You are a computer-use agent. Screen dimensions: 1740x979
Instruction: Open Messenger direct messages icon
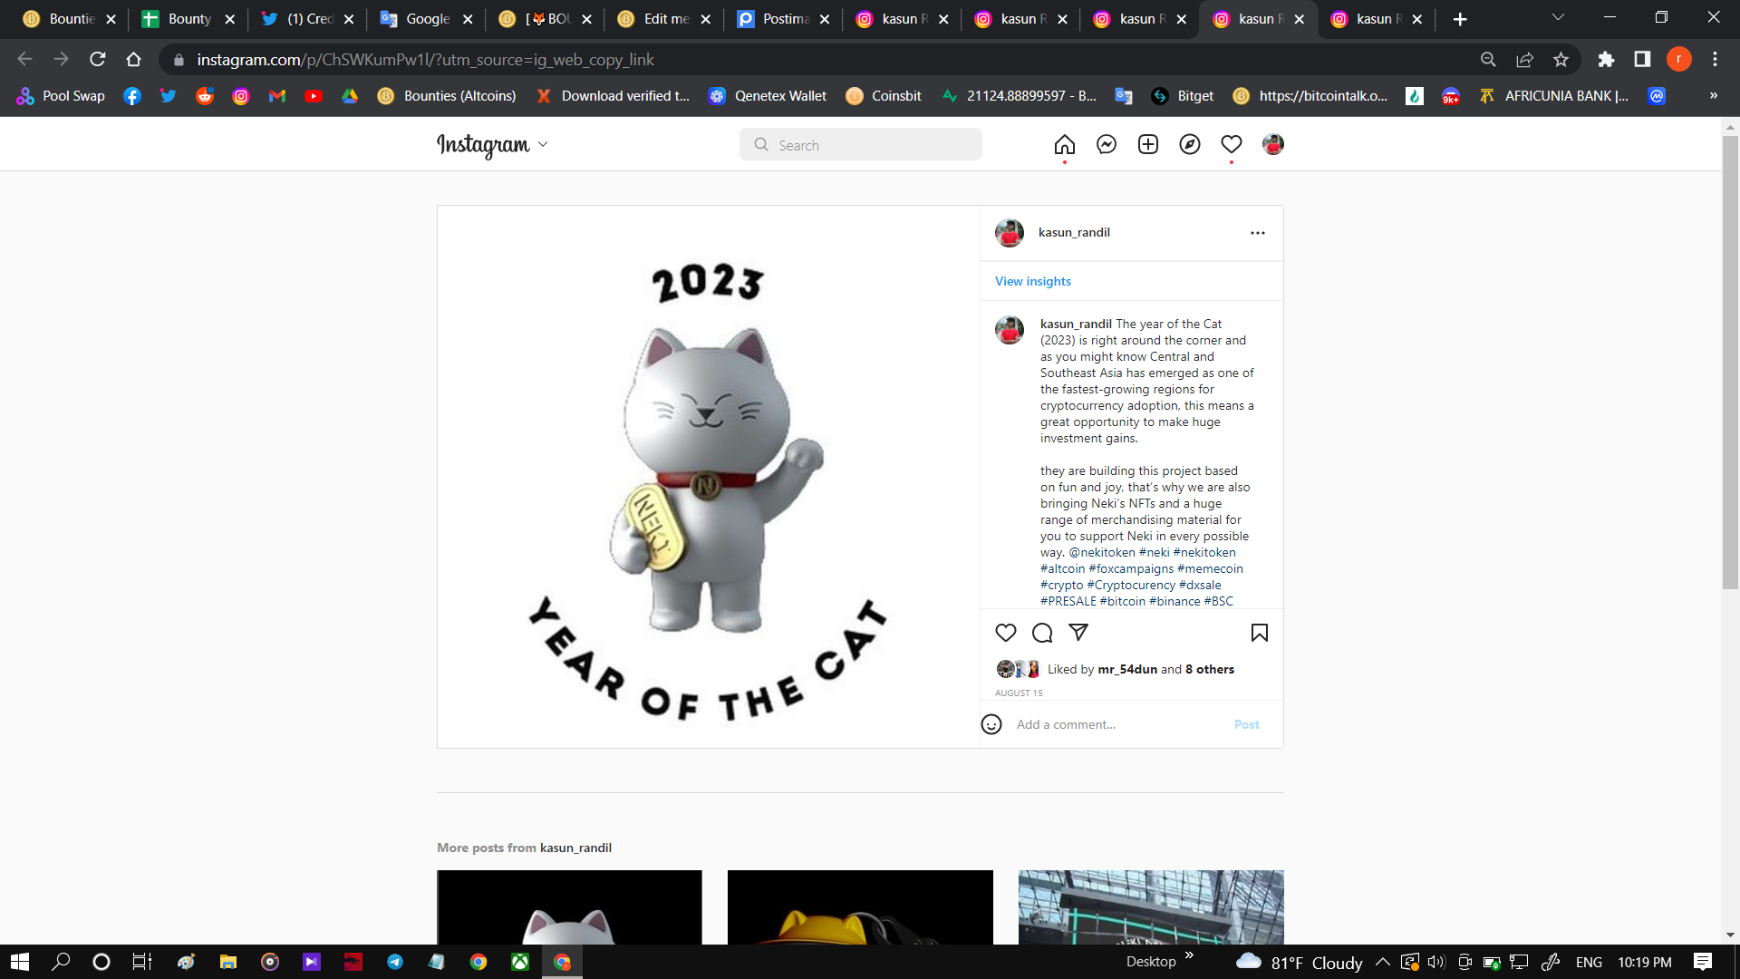point(1106,145)
